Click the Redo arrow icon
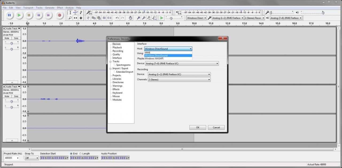The image size is (342, 168). click(x=122, y=18)
